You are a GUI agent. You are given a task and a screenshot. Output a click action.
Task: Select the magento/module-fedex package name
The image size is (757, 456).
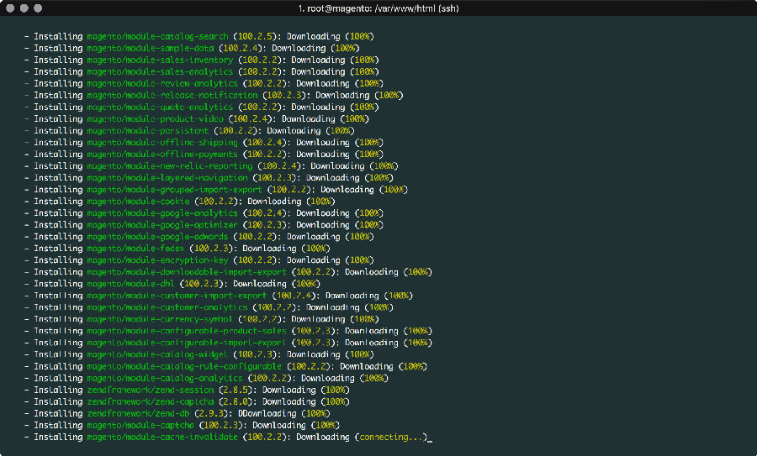[136, 249]
